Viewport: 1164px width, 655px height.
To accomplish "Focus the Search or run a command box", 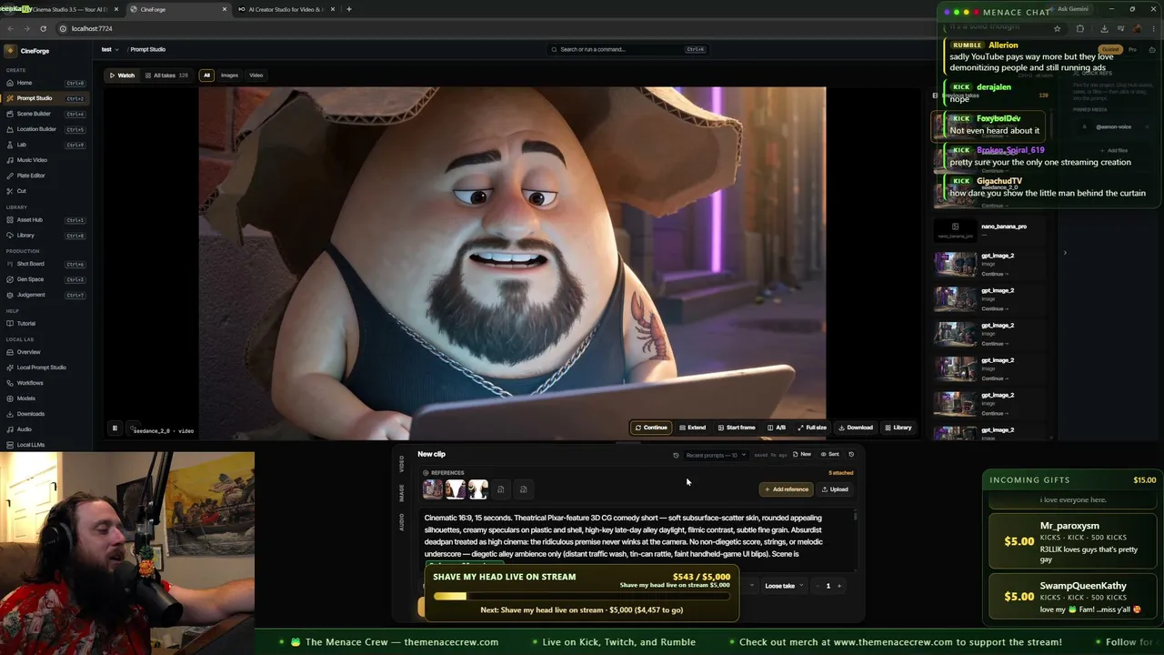I will (x=627, y=49).
